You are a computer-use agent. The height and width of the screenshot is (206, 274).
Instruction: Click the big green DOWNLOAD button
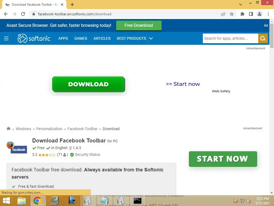[x=88, y=84]
